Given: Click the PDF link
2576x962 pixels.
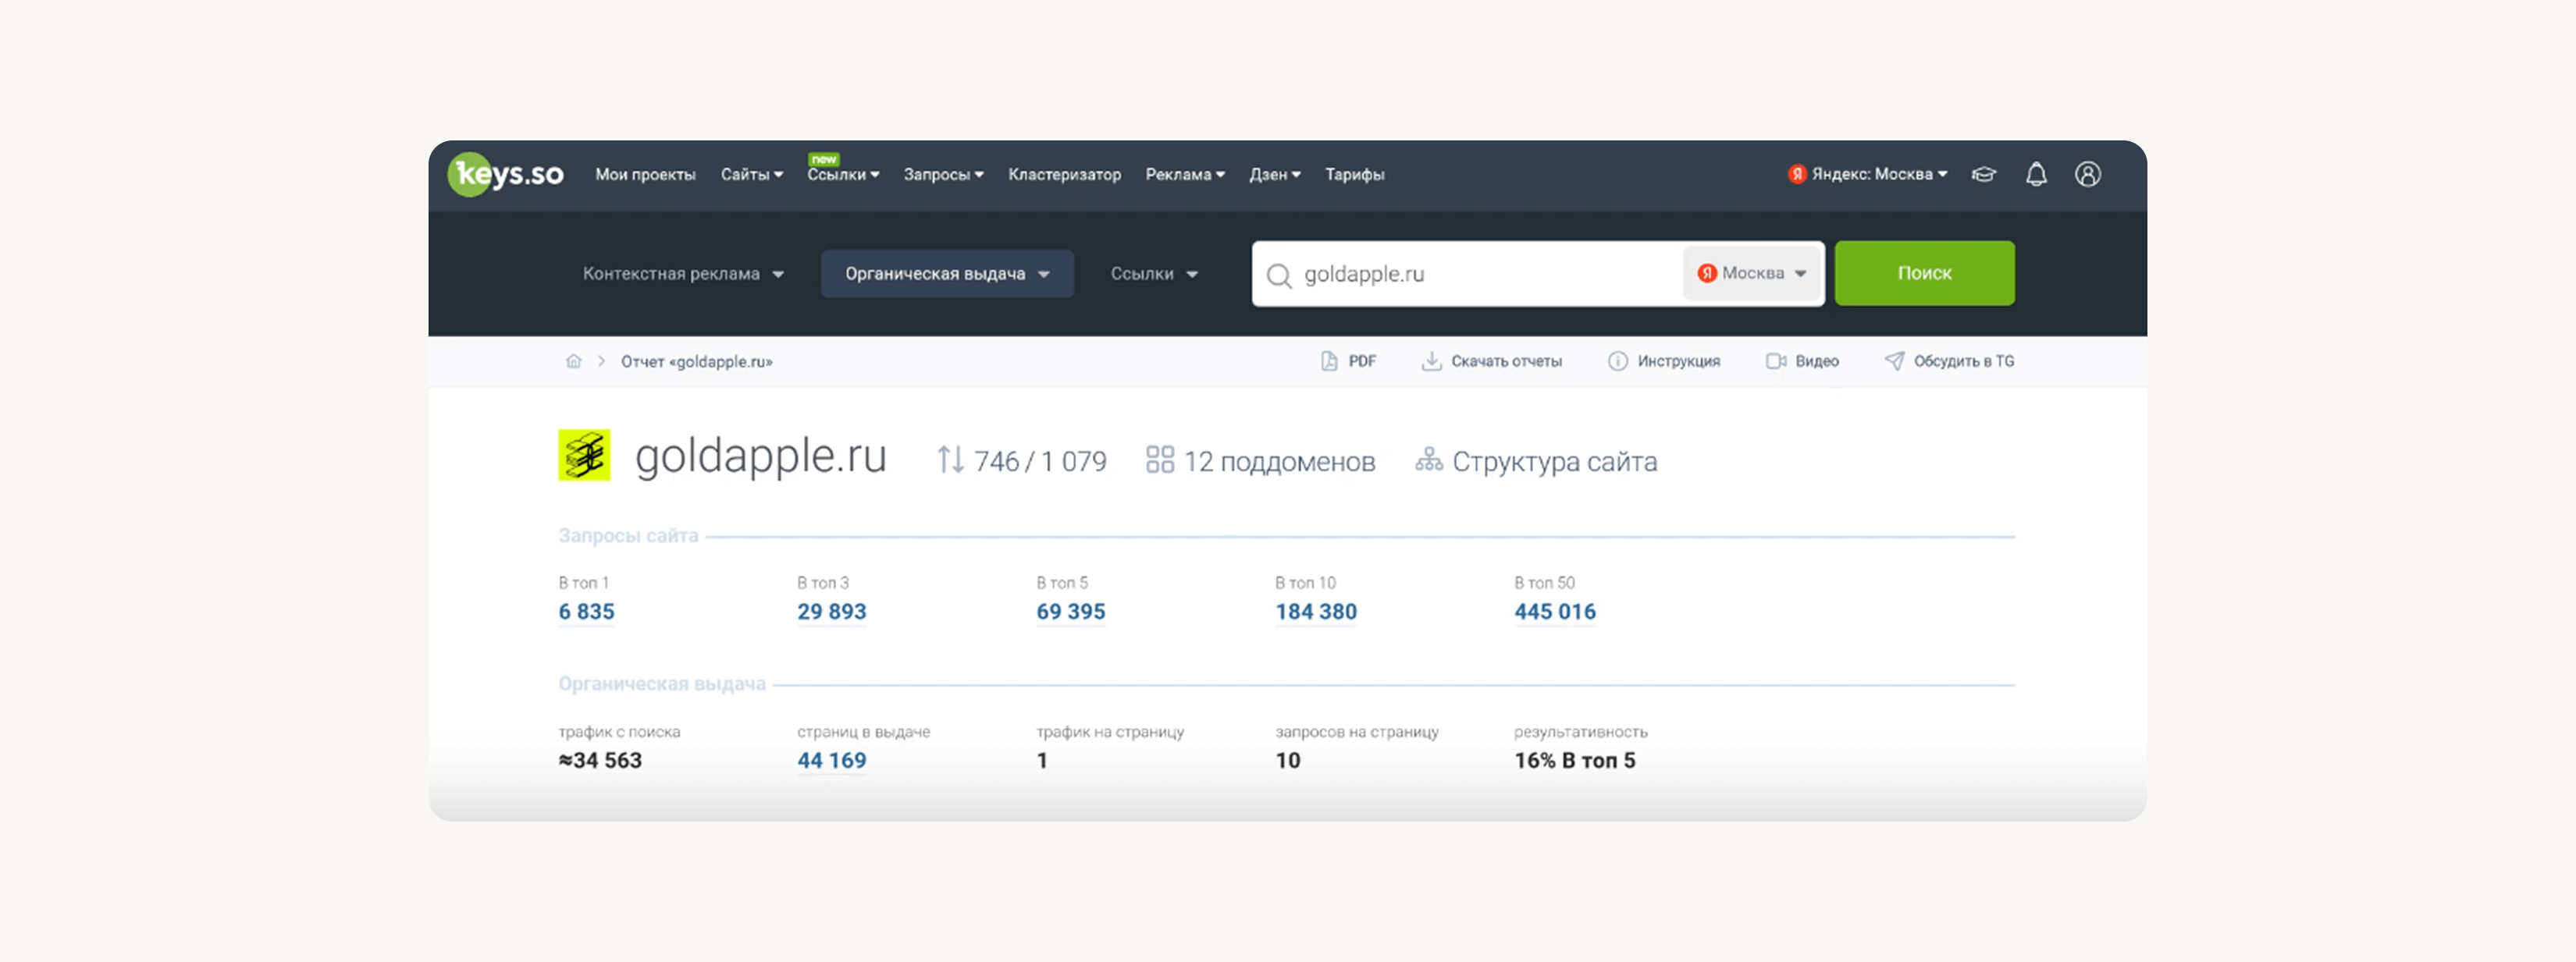Looking at the screenshot, I should [1361, 361].
